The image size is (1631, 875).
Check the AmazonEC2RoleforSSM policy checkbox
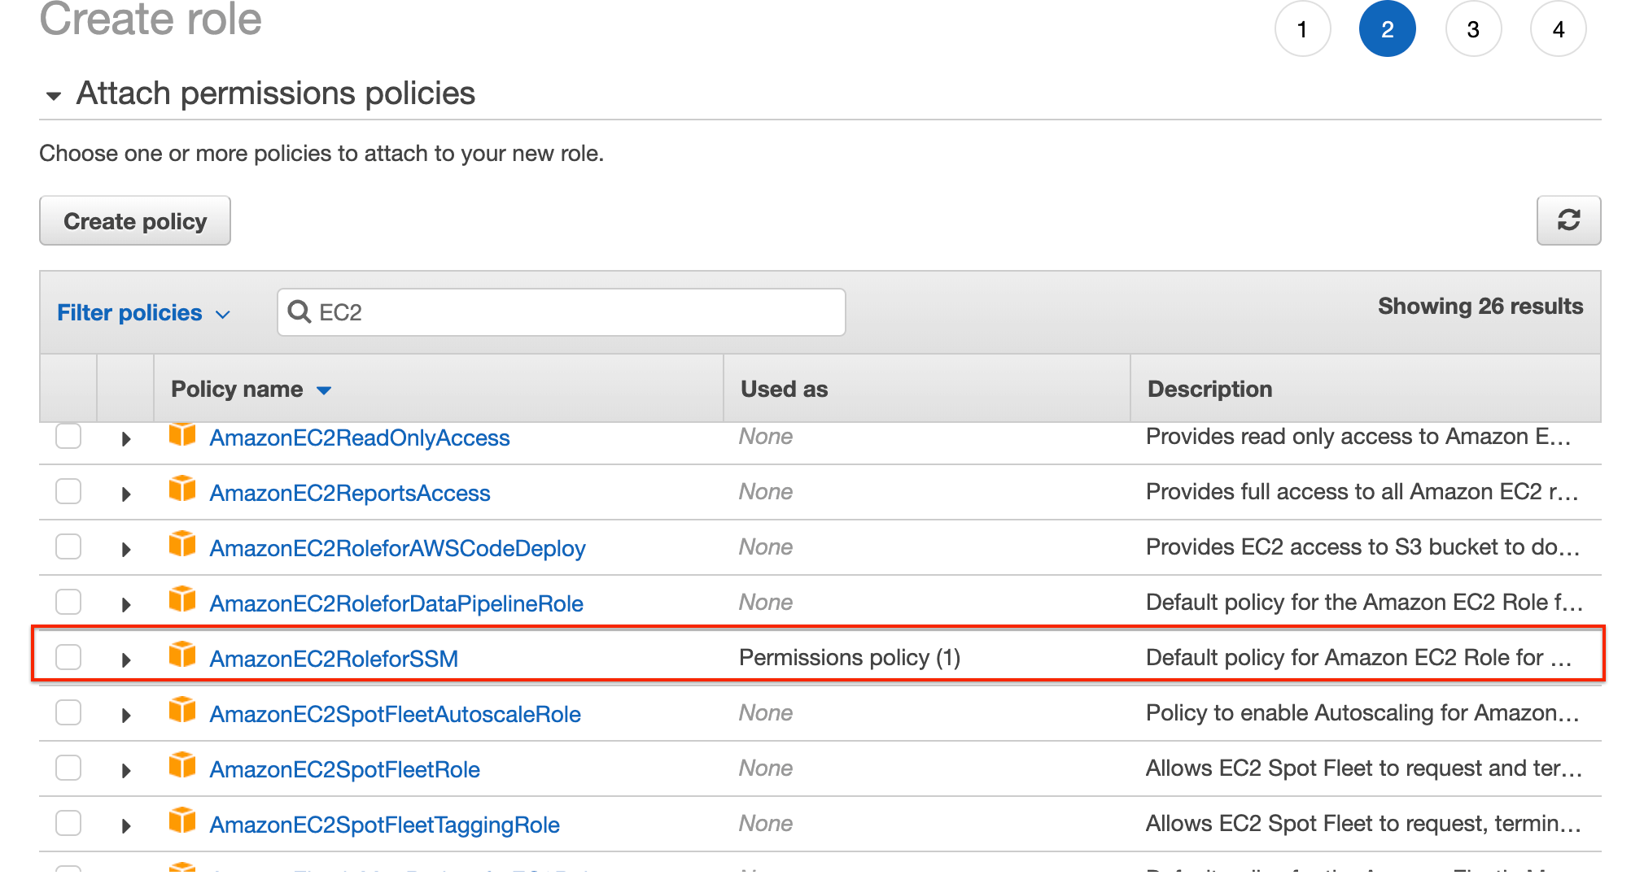(68, 656)
